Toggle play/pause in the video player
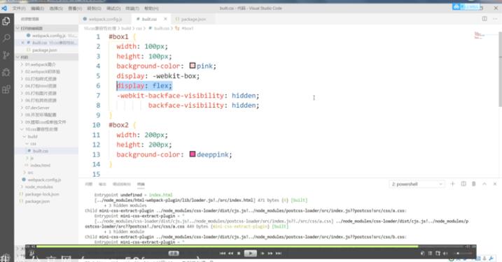 251,254
